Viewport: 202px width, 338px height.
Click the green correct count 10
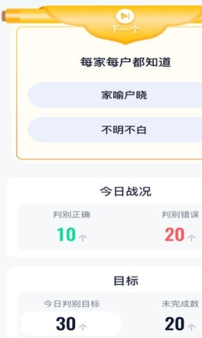click(x=66, y=235)
